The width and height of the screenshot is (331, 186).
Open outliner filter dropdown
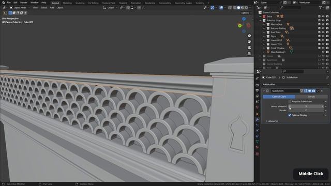tap(321, 8)
